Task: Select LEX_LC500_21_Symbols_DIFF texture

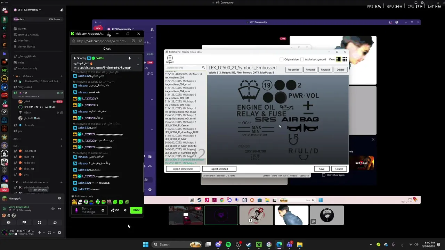Action: pyautogui.click(x=181, y=153)
